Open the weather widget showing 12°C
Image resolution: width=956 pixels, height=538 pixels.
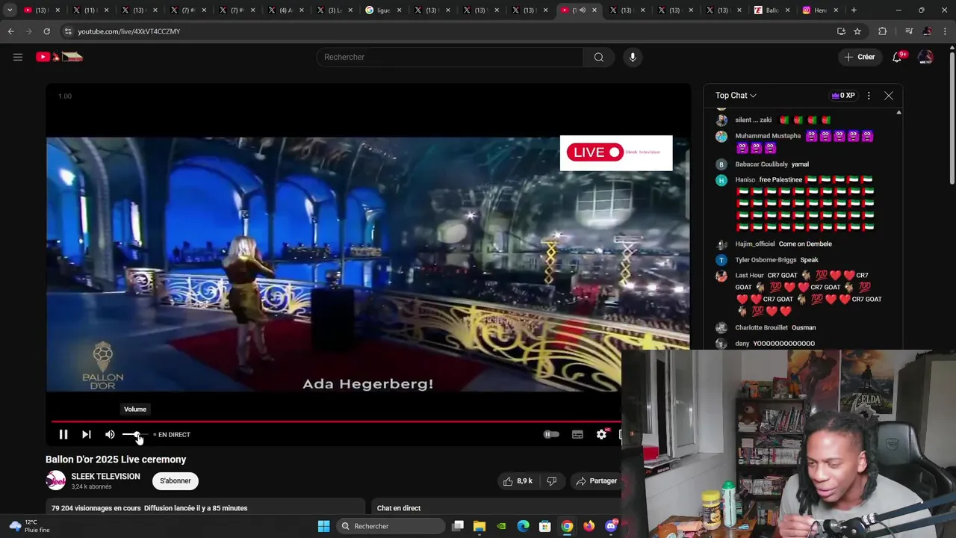click(30, 526)
